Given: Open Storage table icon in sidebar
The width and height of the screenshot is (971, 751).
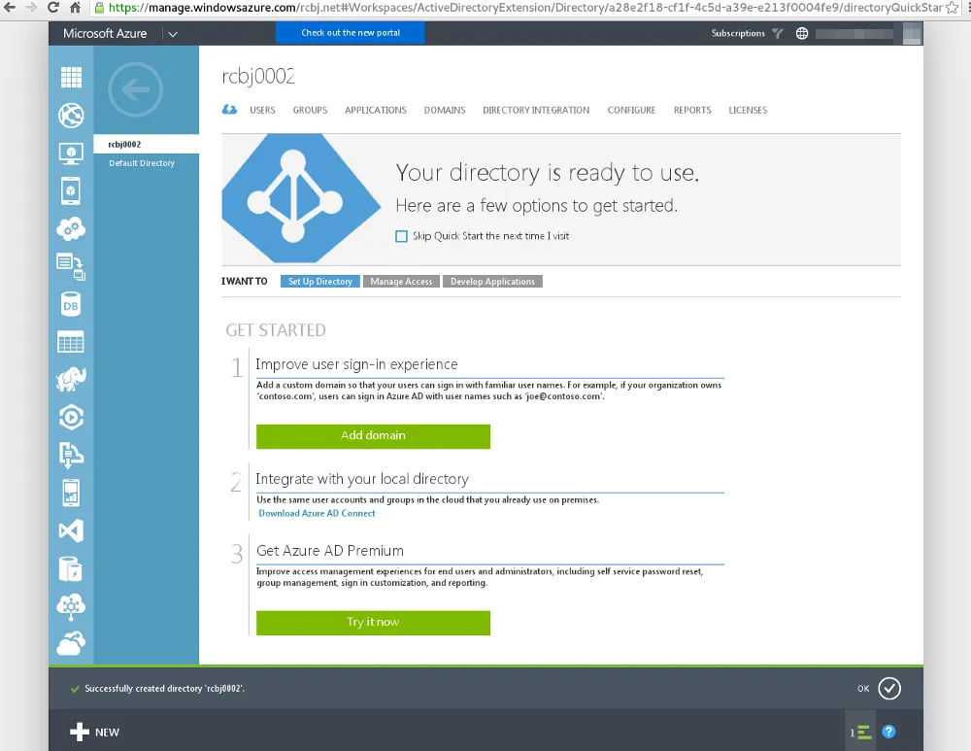Looking at the screenshot, I should 71,342.
